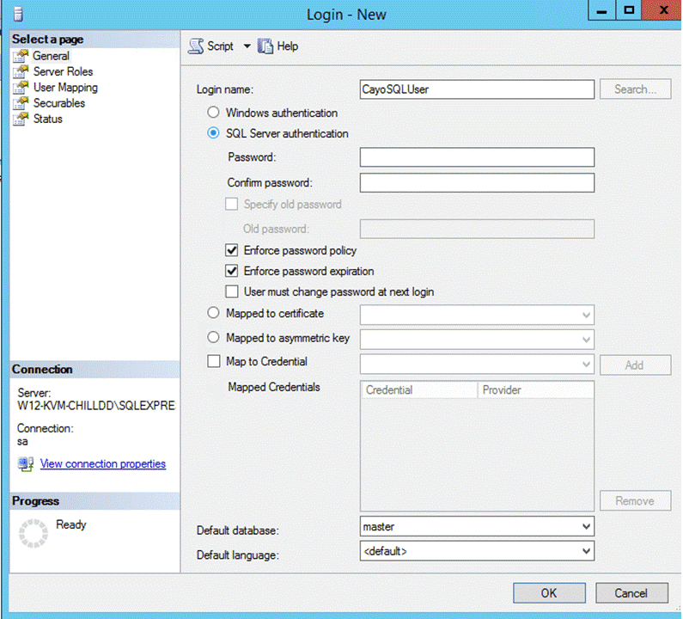The width and height of the screenshot is (683, 619).
Task: Select Mapped to asymmetric key option
Action: [213, 337]
